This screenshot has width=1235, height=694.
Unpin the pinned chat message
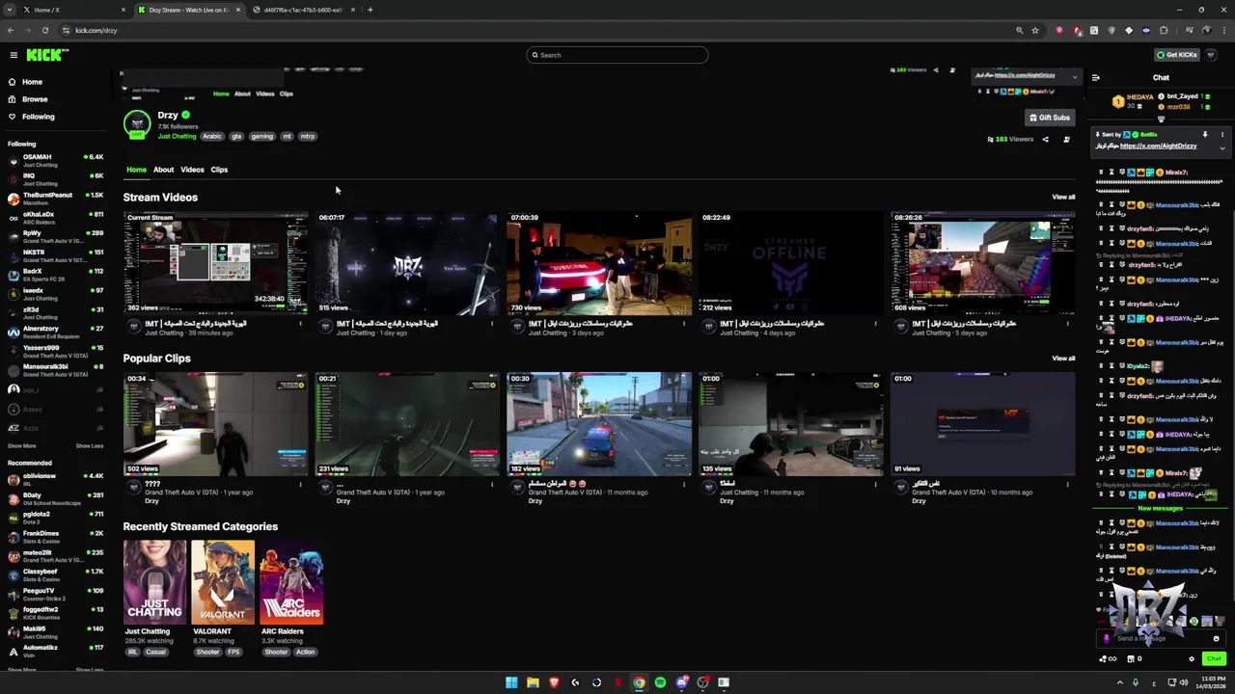pos(1205,135)
